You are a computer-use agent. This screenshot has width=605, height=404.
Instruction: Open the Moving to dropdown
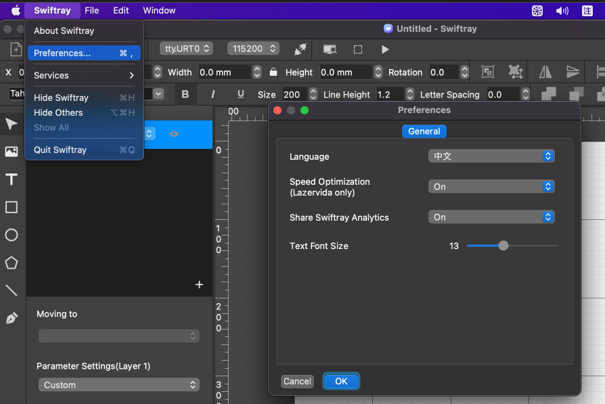click(119, 336)
